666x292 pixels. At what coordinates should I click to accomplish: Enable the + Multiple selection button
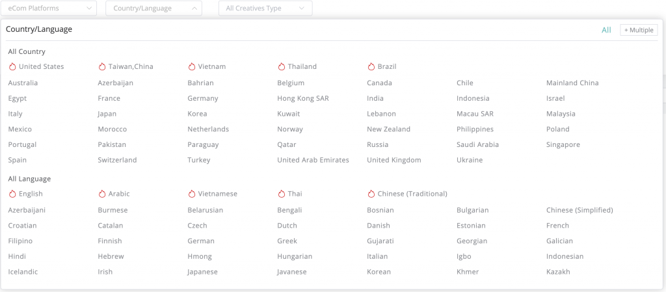click(639, 30)
